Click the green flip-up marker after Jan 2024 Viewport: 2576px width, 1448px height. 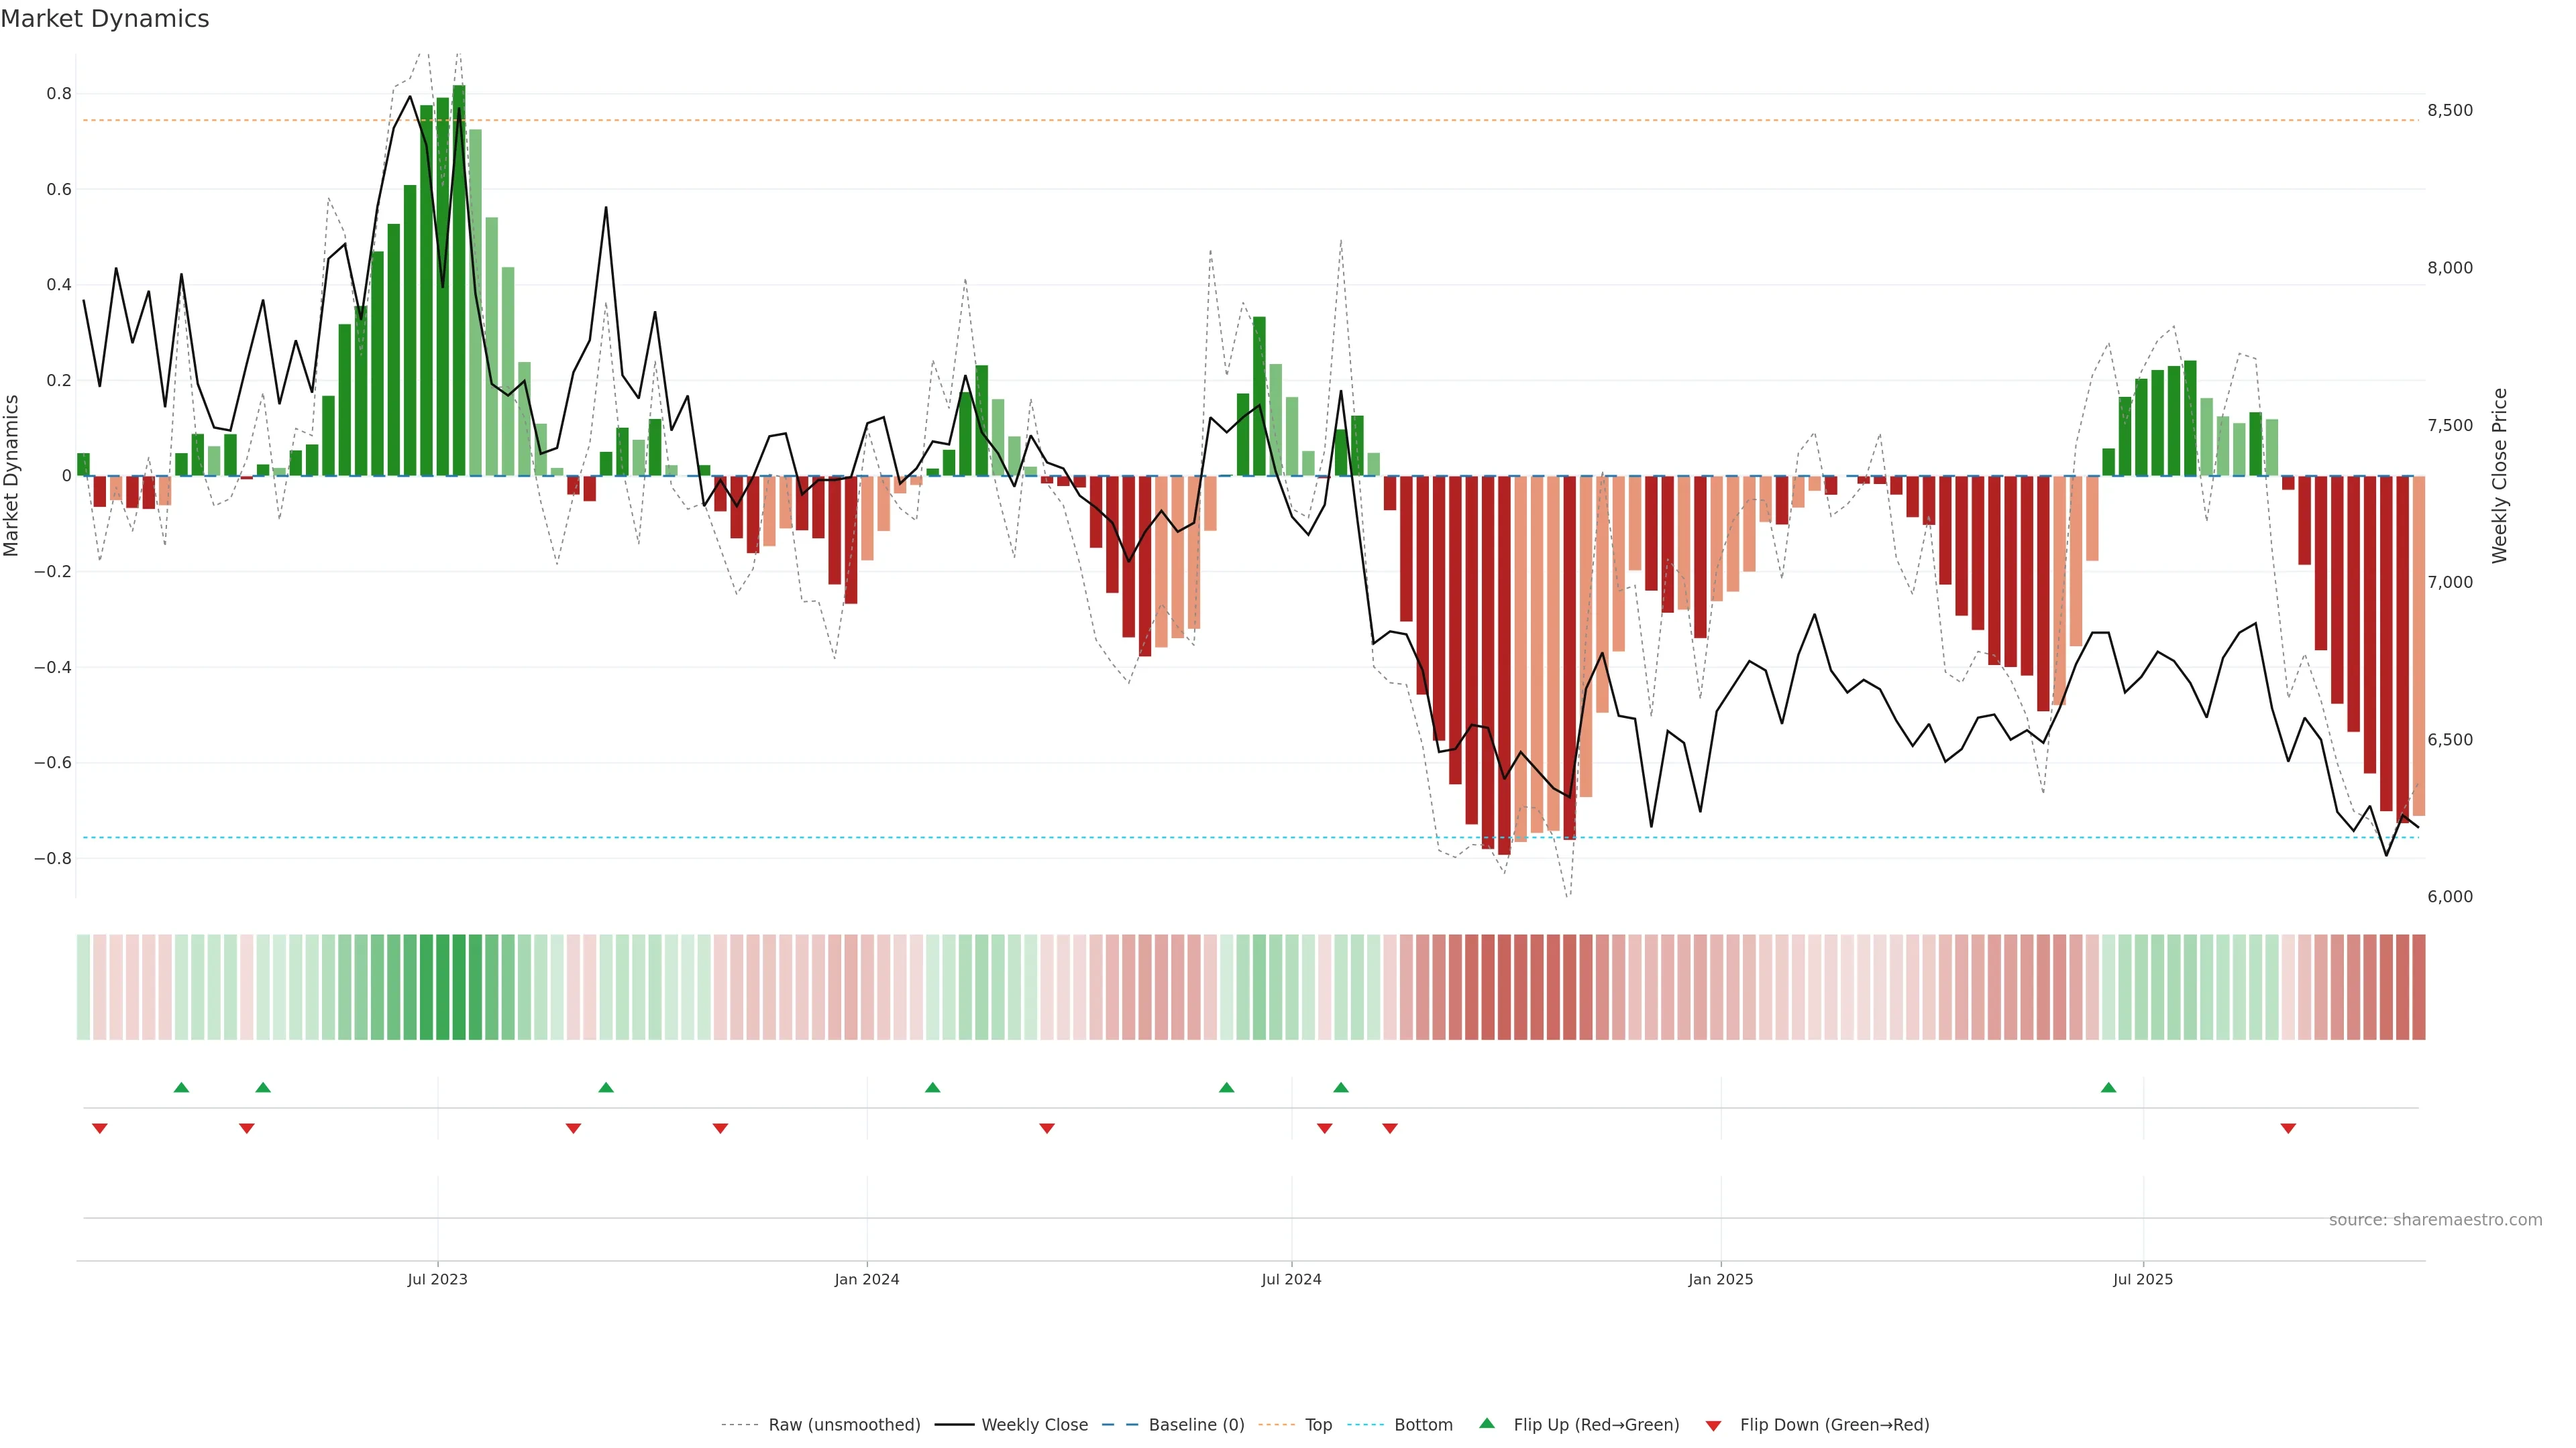coord(932,1087)
